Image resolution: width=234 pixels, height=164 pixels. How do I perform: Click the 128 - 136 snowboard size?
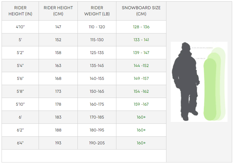141,27
